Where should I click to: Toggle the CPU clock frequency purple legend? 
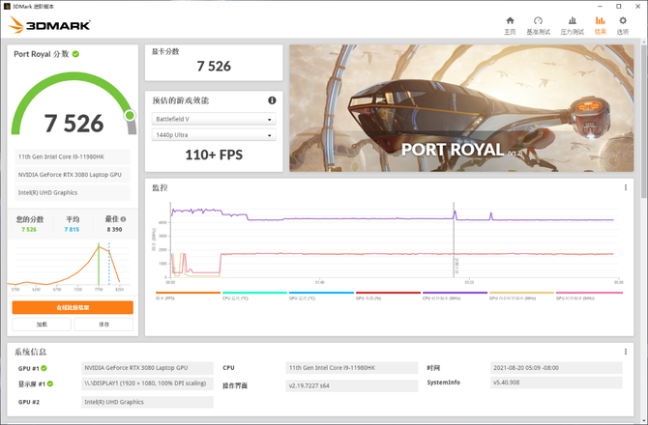point(455,295)
